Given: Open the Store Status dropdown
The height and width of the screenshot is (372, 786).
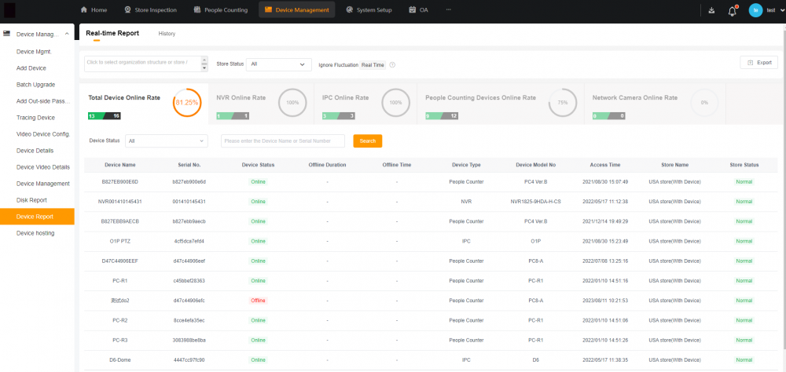Looking at the screenshot, I should pyautogui.click(x=277, y=64).
